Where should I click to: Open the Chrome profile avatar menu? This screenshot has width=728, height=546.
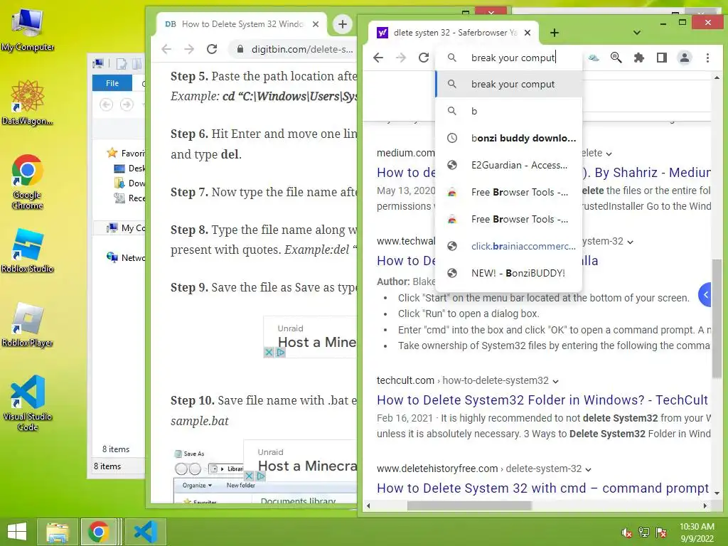(685, 58)
